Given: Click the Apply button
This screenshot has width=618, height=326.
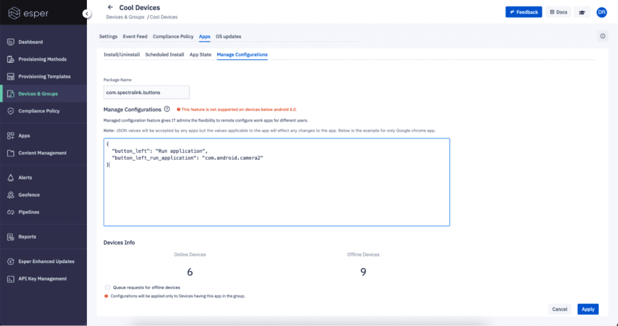Looking at the screenshot, I should [588, 309].
